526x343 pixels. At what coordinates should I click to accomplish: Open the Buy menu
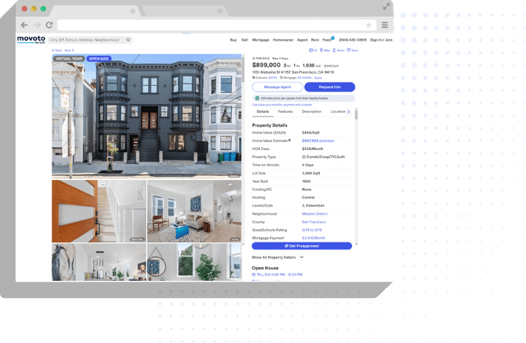233,40
